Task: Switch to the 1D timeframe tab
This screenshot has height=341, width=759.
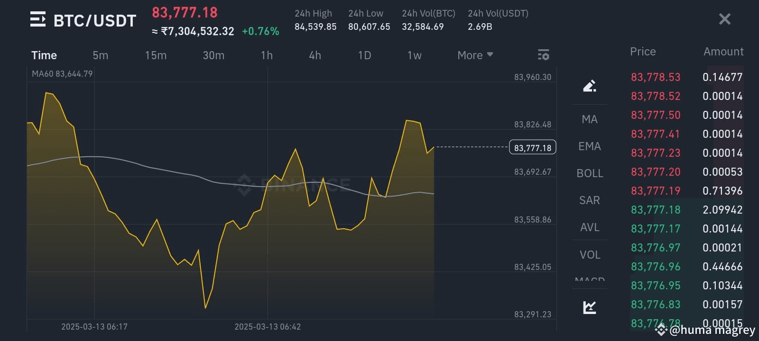Action: (364, 55)
